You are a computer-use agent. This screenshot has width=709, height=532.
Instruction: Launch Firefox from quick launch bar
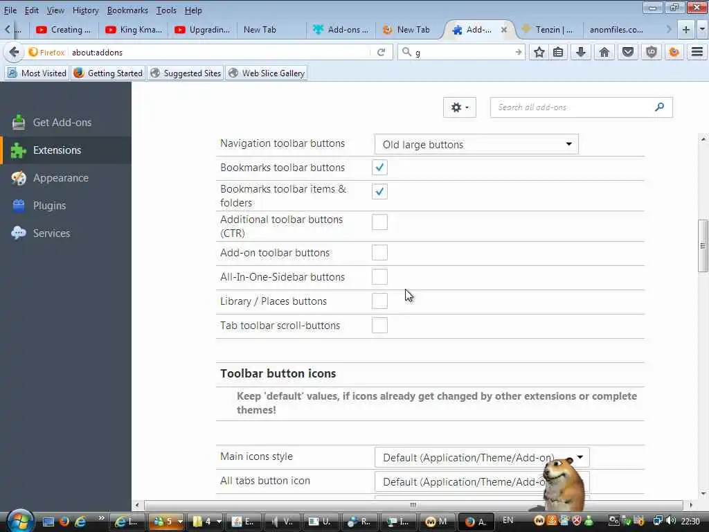coord(64,522)
